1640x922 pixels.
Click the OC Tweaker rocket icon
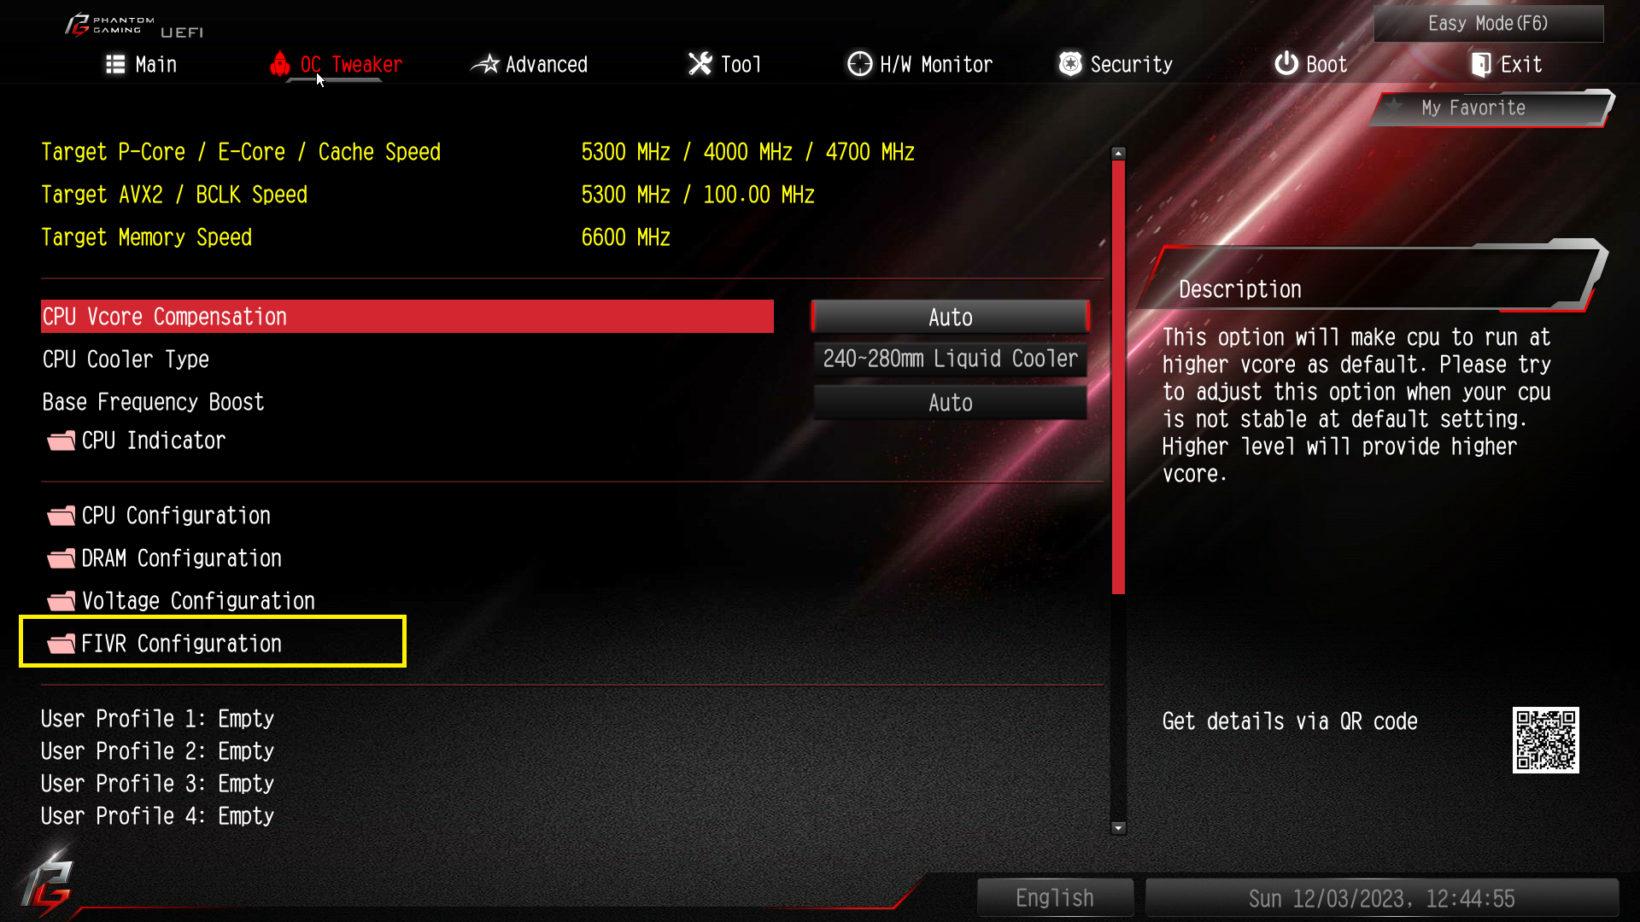point(280,64)
